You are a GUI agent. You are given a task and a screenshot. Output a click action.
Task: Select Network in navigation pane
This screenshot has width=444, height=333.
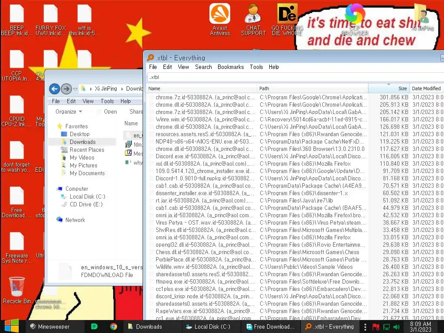(x=75, y=220)
